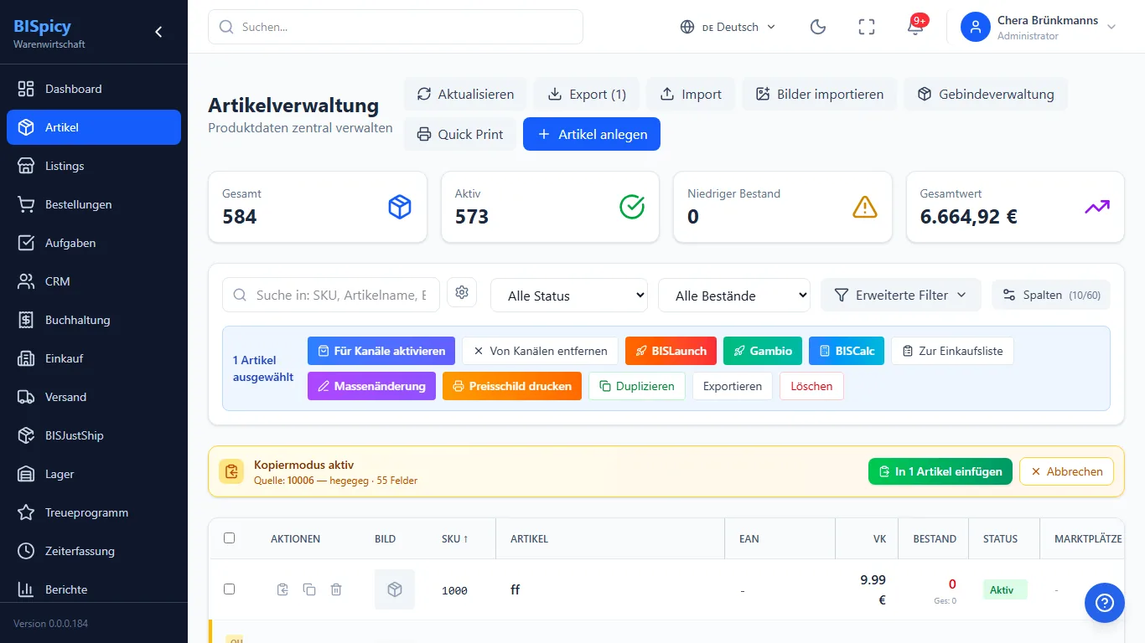
Task: Focus the article search field
Action: pos(331,295)
